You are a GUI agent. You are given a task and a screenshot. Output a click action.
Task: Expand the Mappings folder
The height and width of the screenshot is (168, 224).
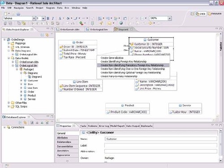9,43
